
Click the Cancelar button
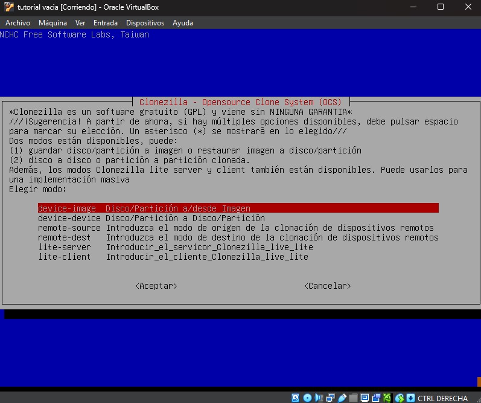(x=328, y=286)
